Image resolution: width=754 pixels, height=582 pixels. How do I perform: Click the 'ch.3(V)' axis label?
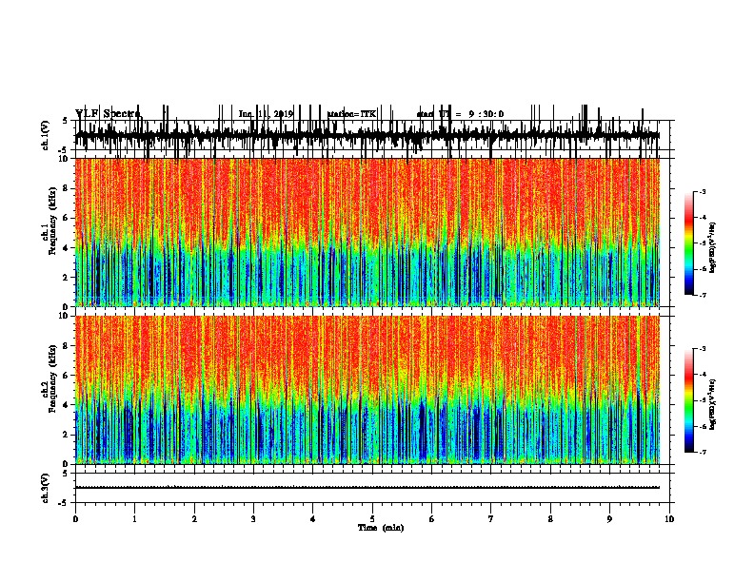point(45,489)
